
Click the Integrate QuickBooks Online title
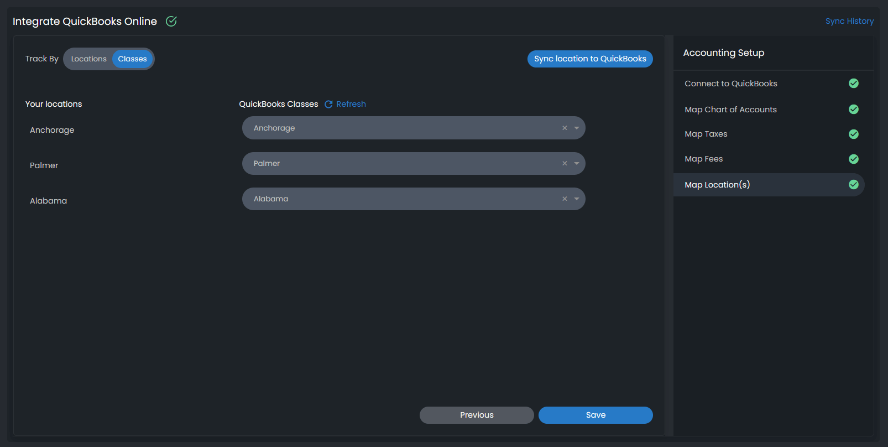tap(85, 21)
